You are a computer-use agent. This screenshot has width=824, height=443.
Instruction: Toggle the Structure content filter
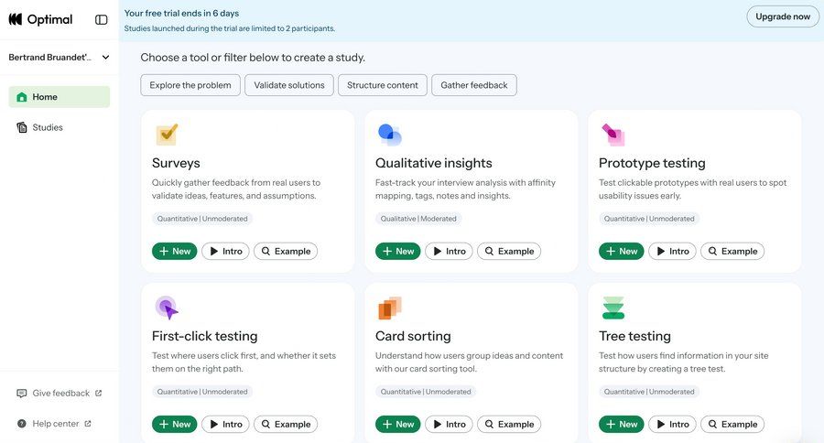[383, 85]
